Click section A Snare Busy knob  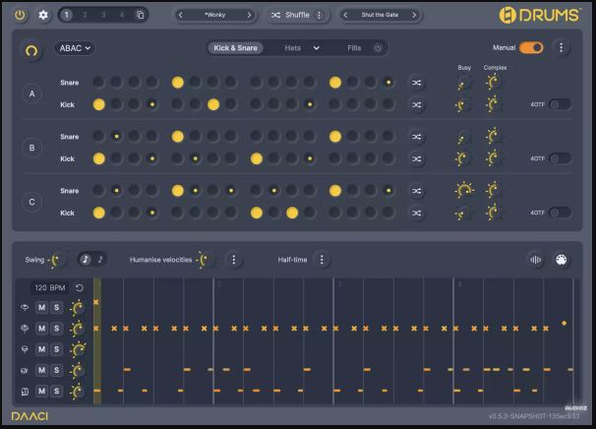click(x=464, y=84)
